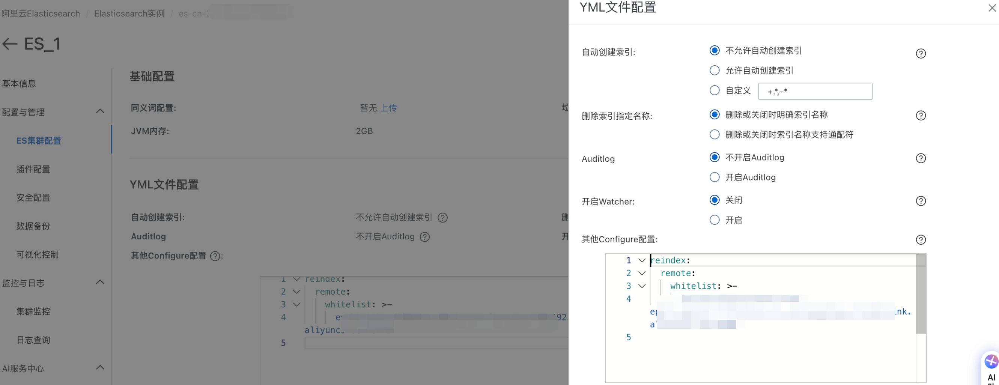This screenshot has height=385, width=999.
Task: Fold line 1 reindex in panel editor
Action: tap(642, 260)
